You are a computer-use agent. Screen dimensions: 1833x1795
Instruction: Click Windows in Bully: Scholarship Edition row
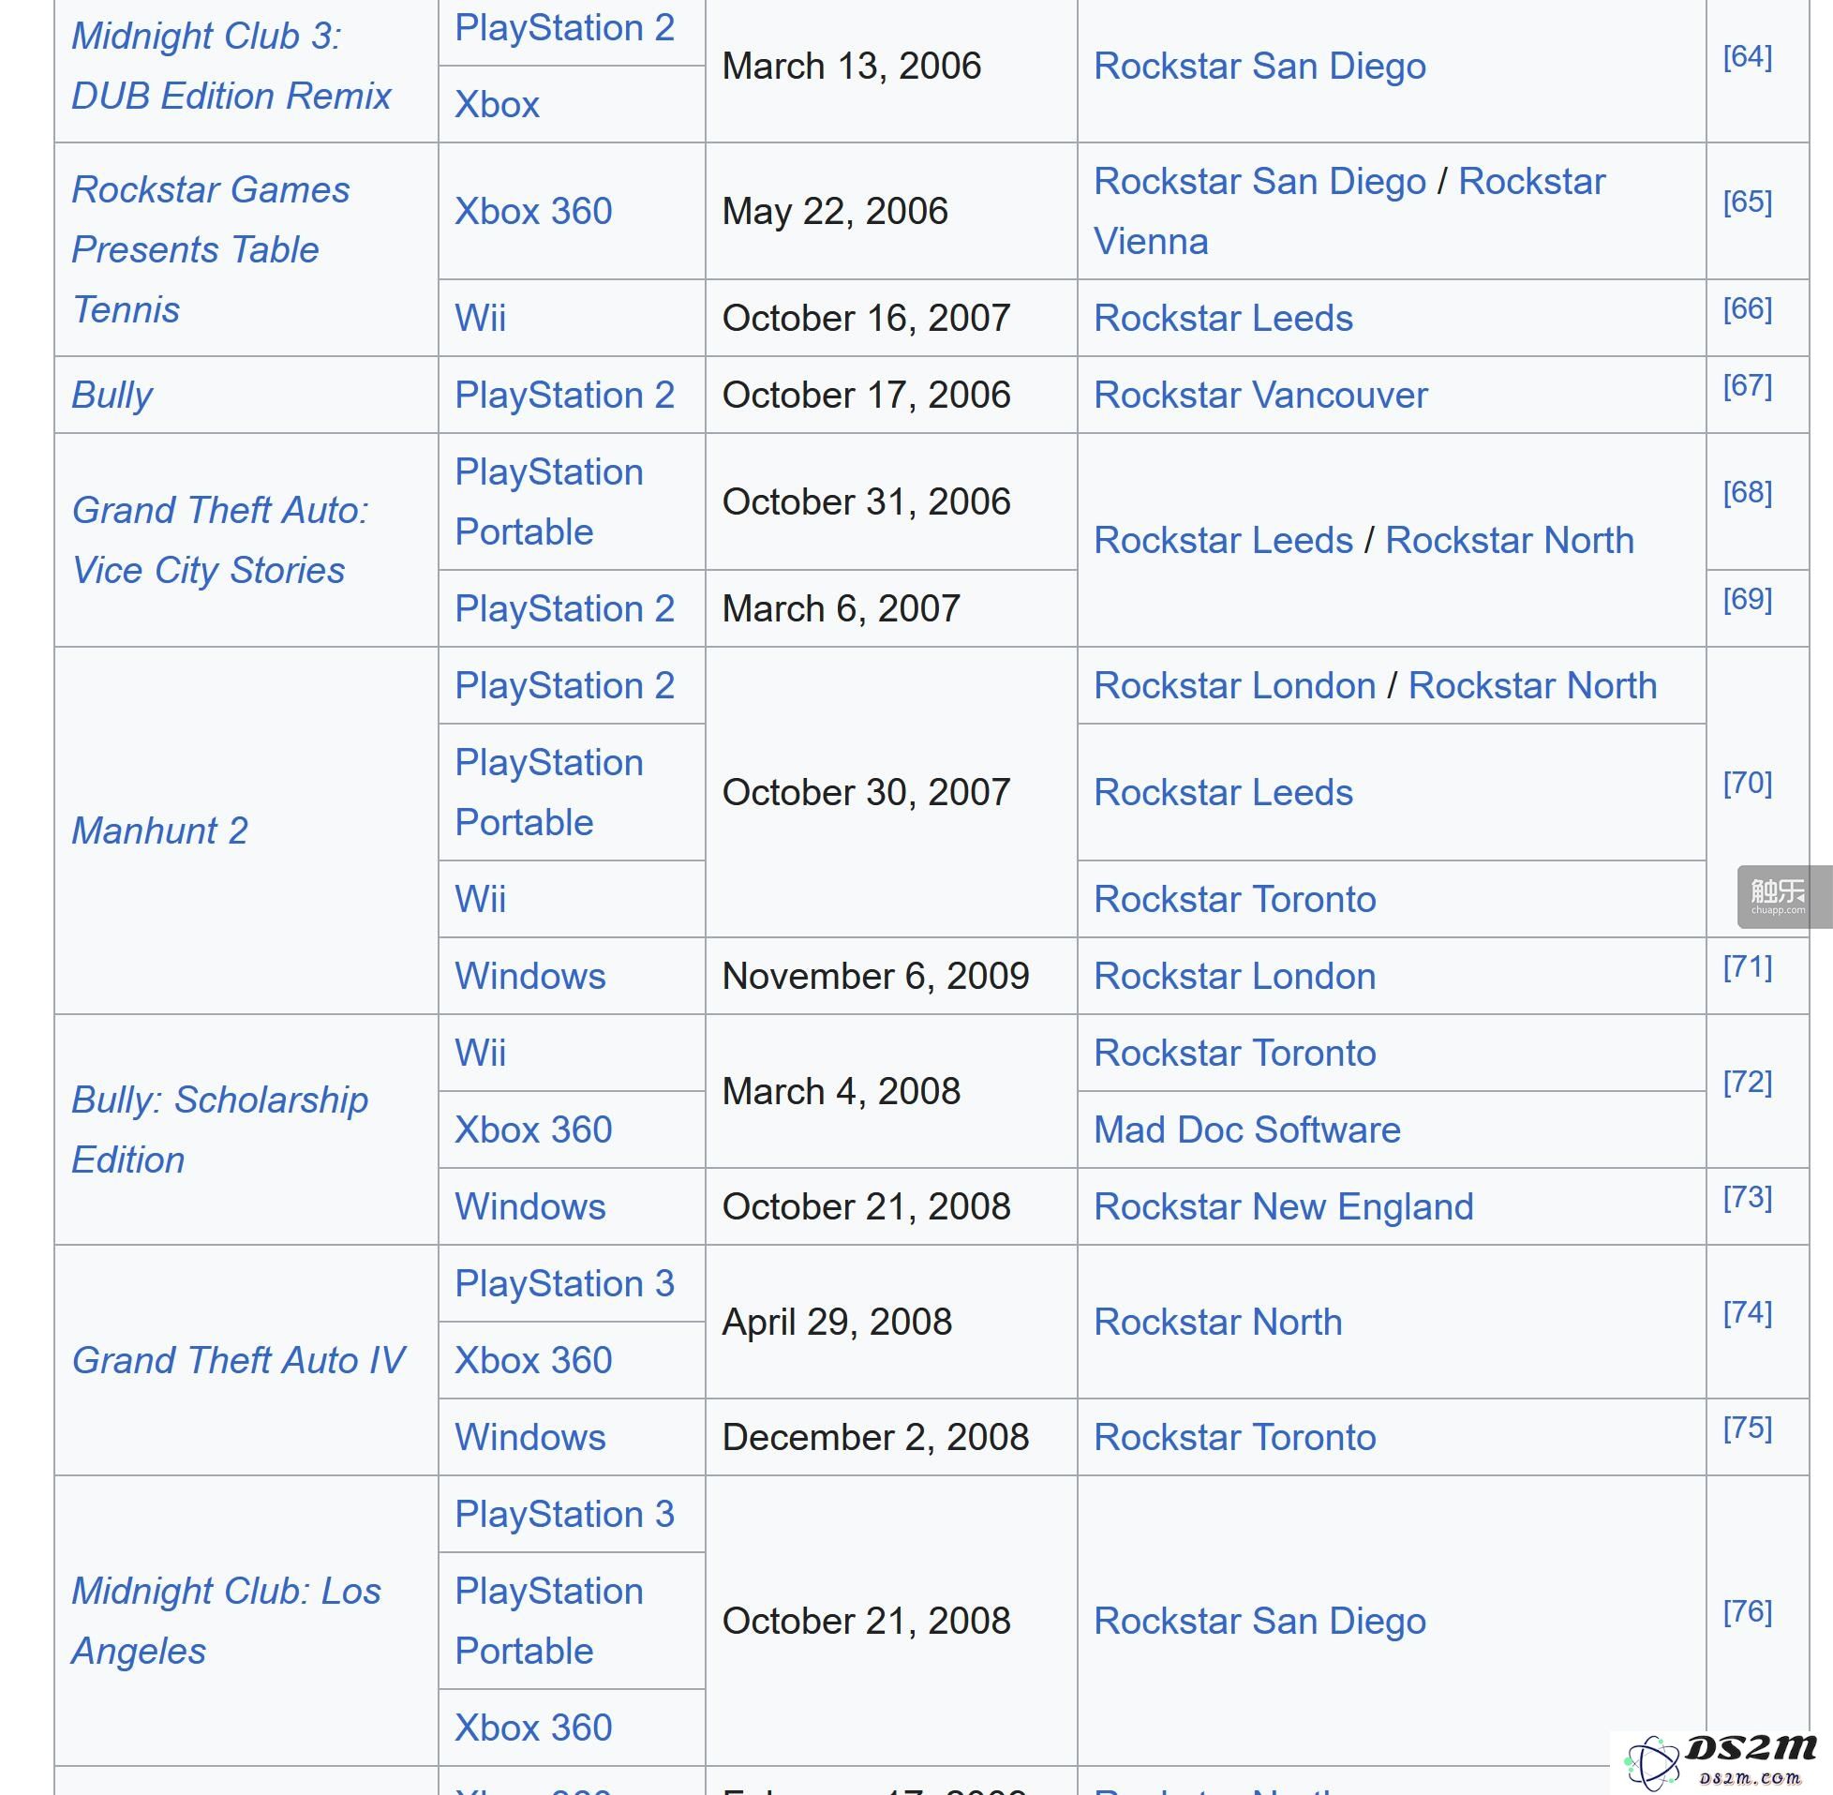coord(529,1206)
